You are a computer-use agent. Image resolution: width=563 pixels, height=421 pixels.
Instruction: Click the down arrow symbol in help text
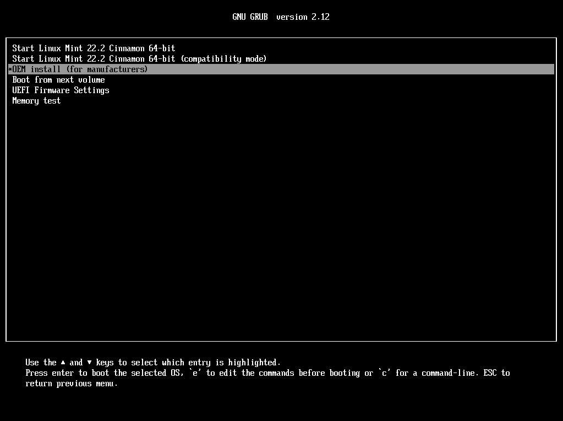(x=89, y=363)
